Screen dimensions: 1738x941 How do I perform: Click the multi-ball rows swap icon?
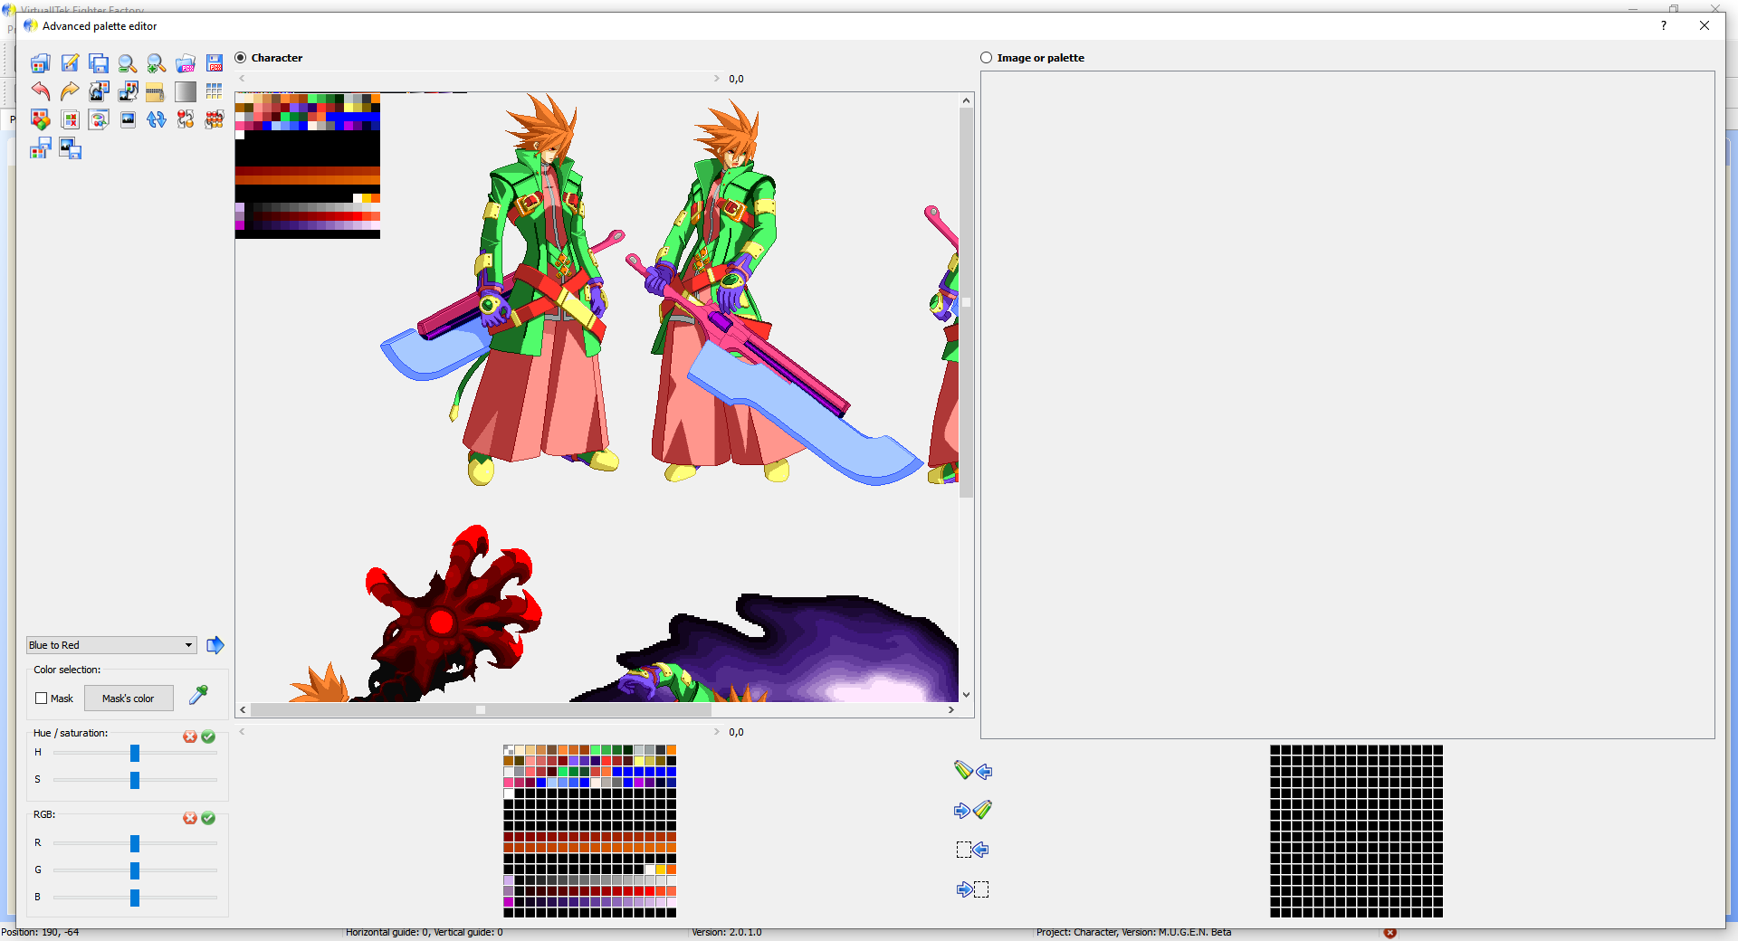(x=215, y=119)
